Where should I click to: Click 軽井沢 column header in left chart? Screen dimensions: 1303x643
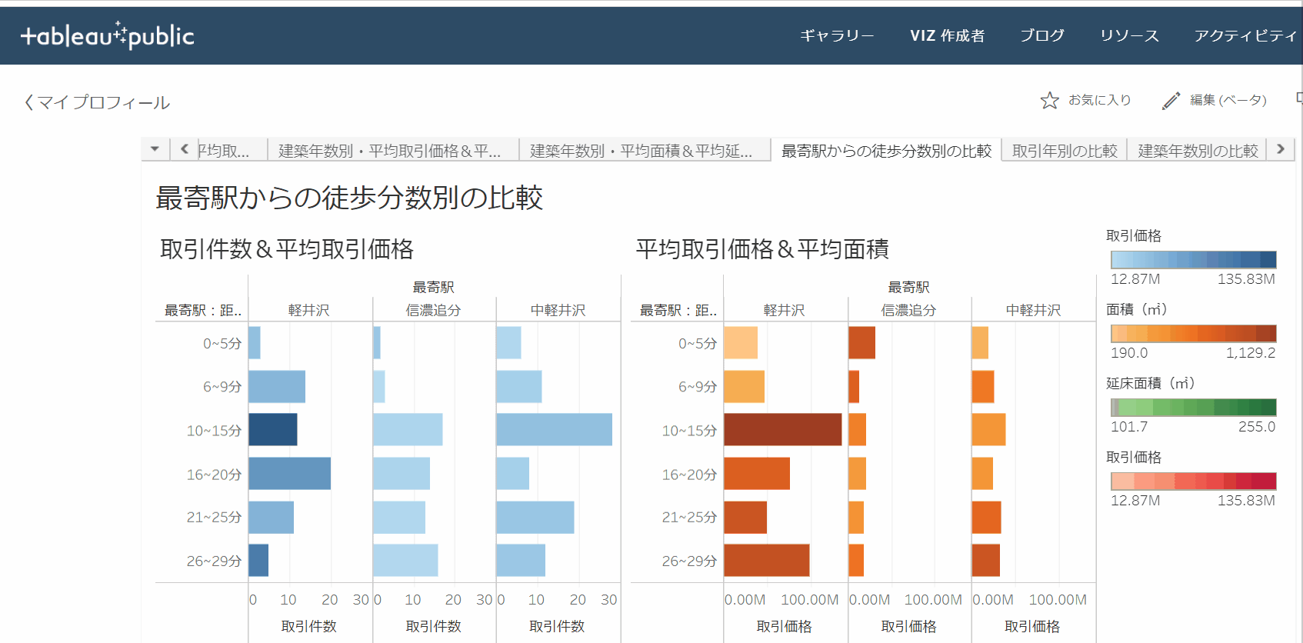click(309, 310)
